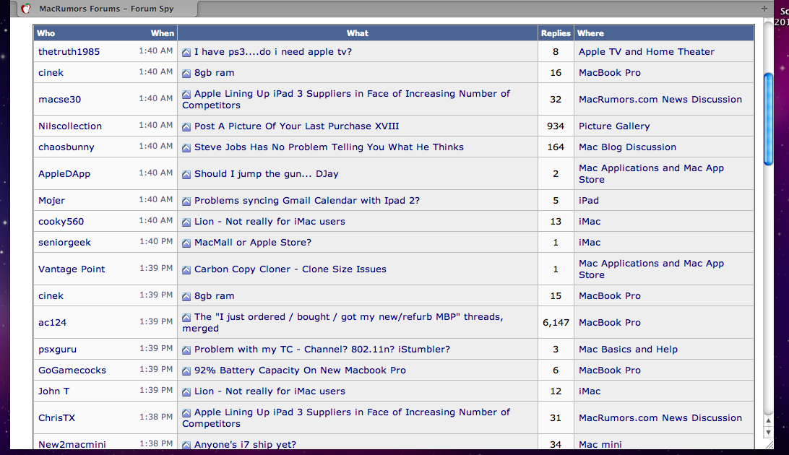Viewport: 789px width, 455px height.
Task: Open user profile thetruth1985
Action: 69,52
